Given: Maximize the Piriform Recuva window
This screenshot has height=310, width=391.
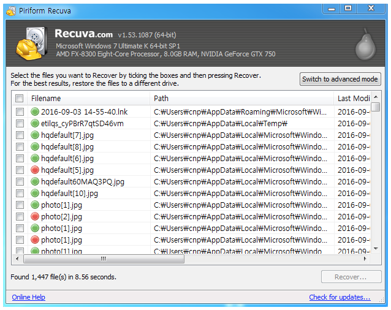Looking at the screenshot, I should (348, 9).
